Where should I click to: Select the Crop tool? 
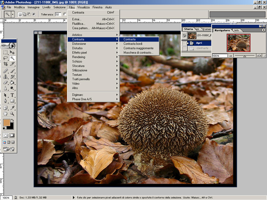click(5, 64)
